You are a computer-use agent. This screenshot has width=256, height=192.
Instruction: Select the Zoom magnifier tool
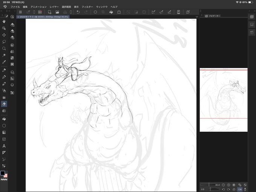click(4, 49)
